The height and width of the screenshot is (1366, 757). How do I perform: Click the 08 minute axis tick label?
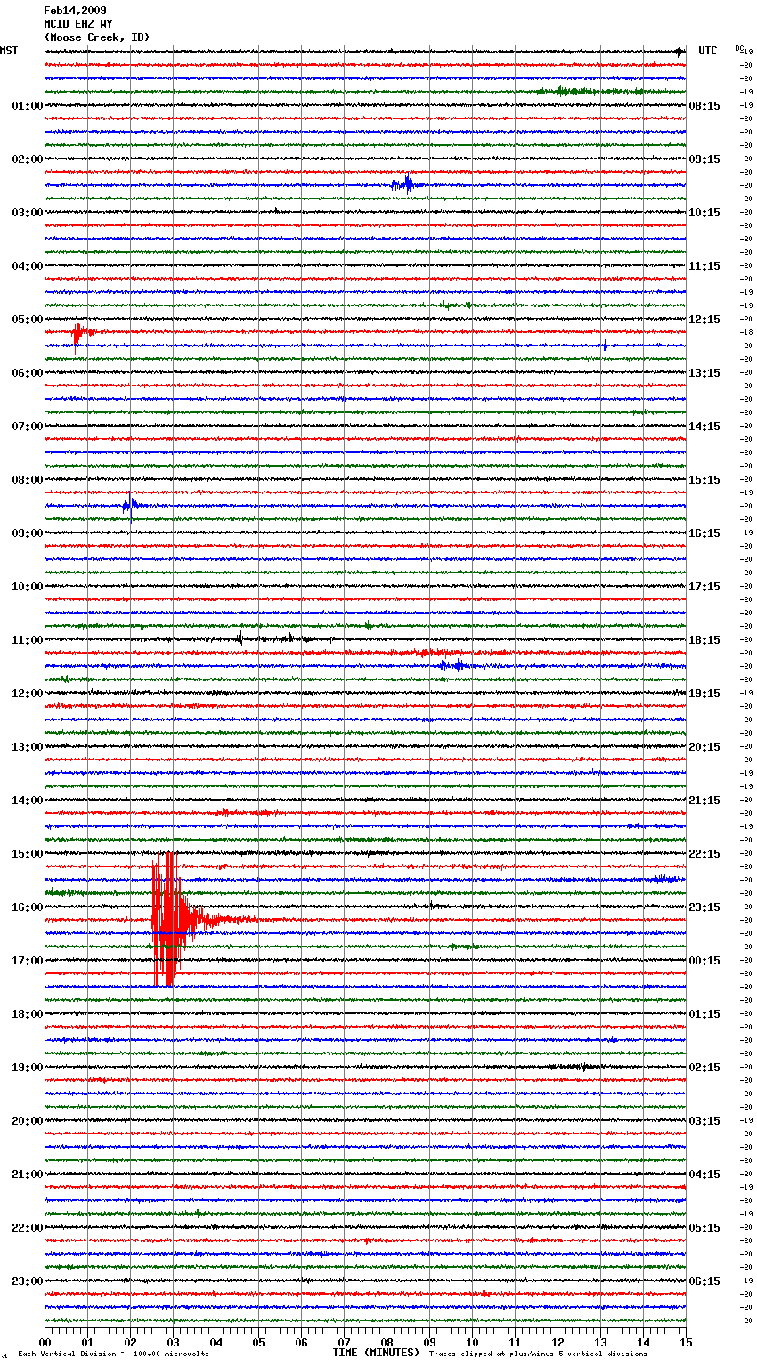pos(387,1342)
